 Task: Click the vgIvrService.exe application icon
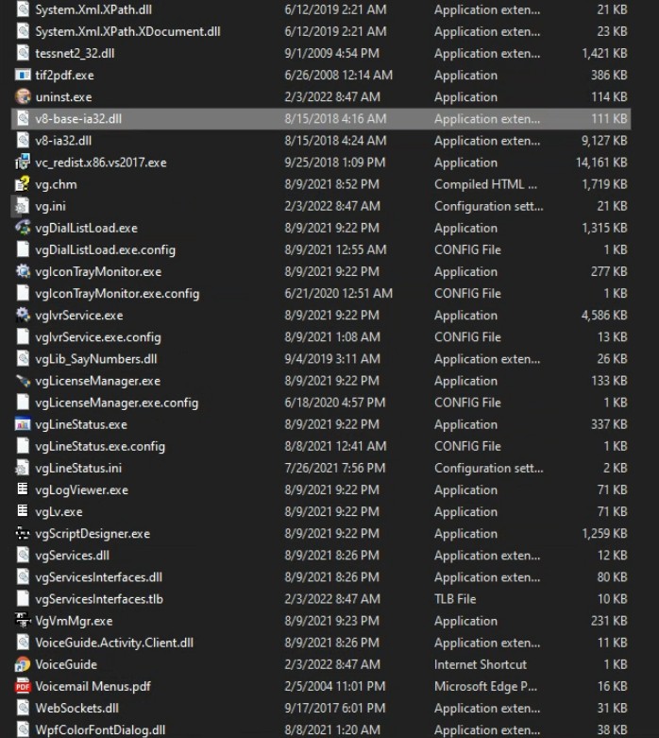point(23,315)
